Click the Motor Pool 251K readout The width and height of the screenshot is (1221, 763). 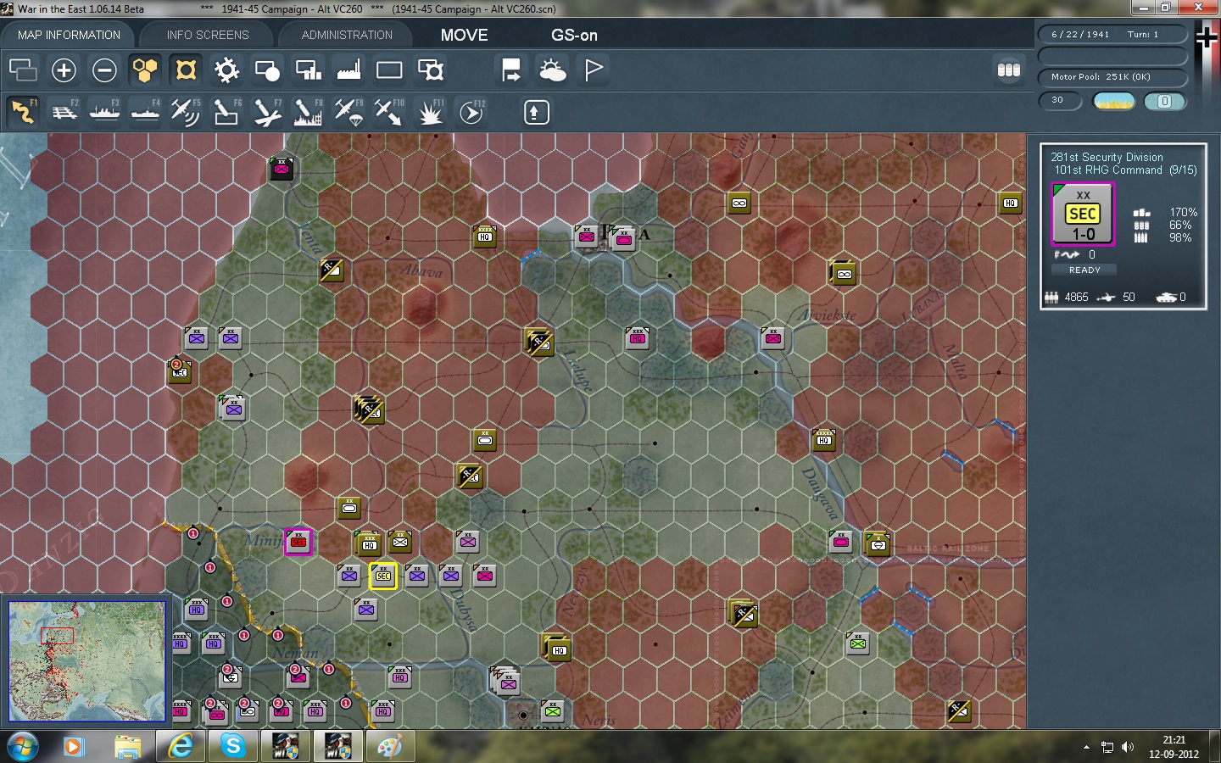[1112, 77]
